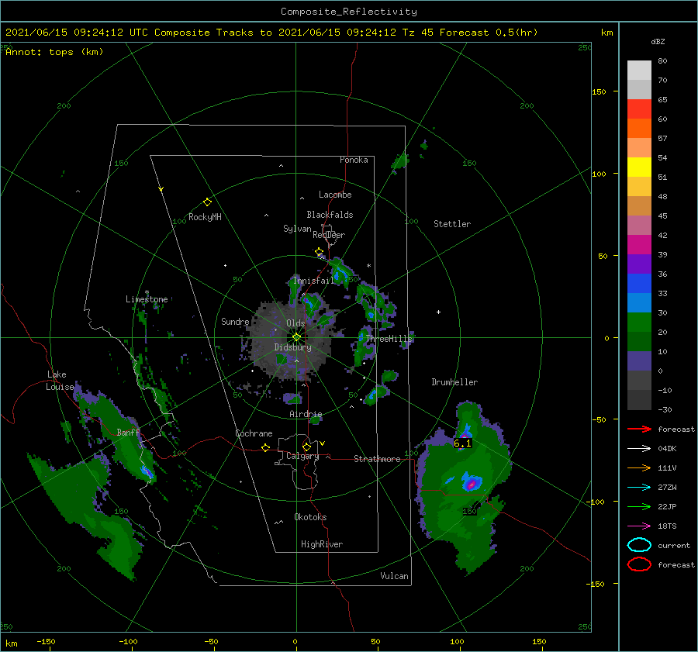
Task: Click the Sundre label
Action: pos(235,321)
